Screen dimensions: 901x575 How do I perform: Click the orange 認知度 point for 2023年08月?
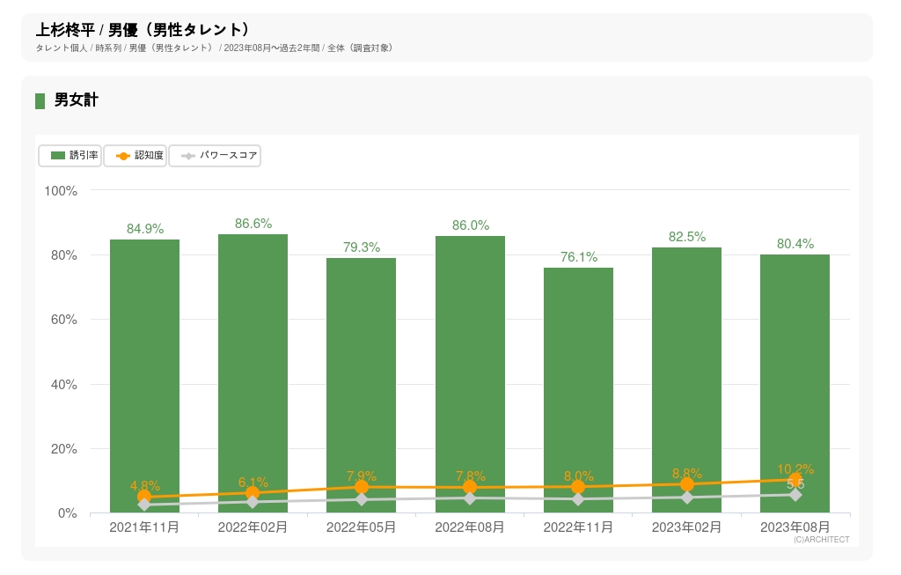(795, 480)
